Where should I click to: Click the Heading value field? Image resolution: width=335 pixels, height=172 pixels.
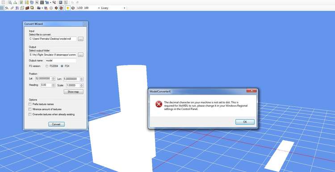point(46,85)
